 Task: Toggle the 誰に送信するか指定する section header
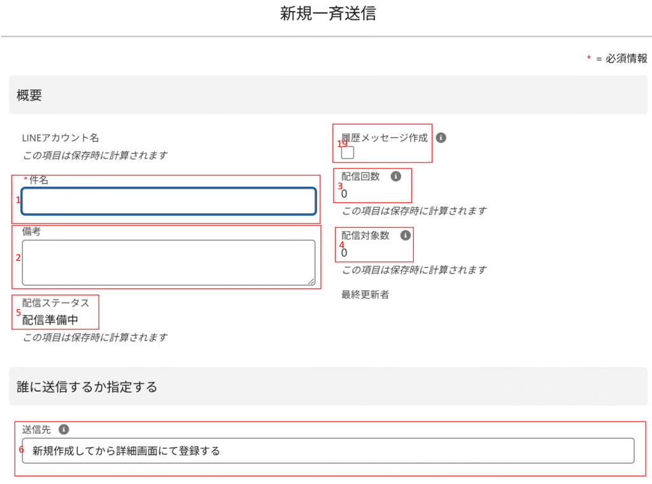tap(328, 387)
